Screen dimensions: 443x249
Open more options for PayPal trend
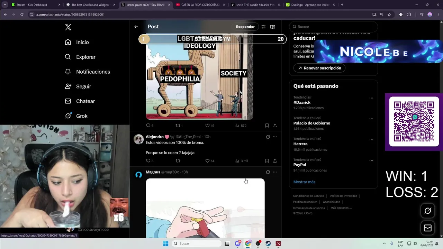point(371,160)
